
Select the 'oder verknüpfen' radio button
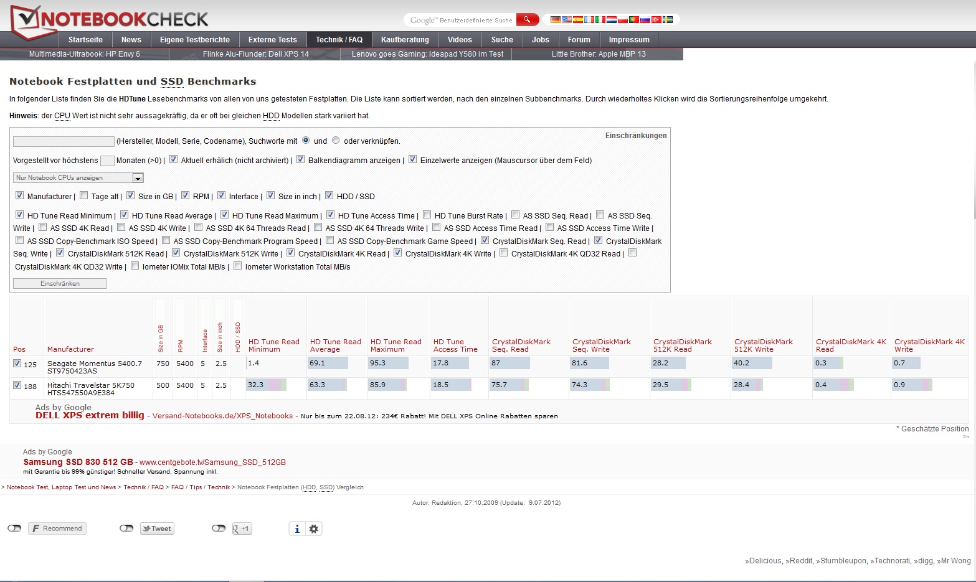click(x=336, y=141)
